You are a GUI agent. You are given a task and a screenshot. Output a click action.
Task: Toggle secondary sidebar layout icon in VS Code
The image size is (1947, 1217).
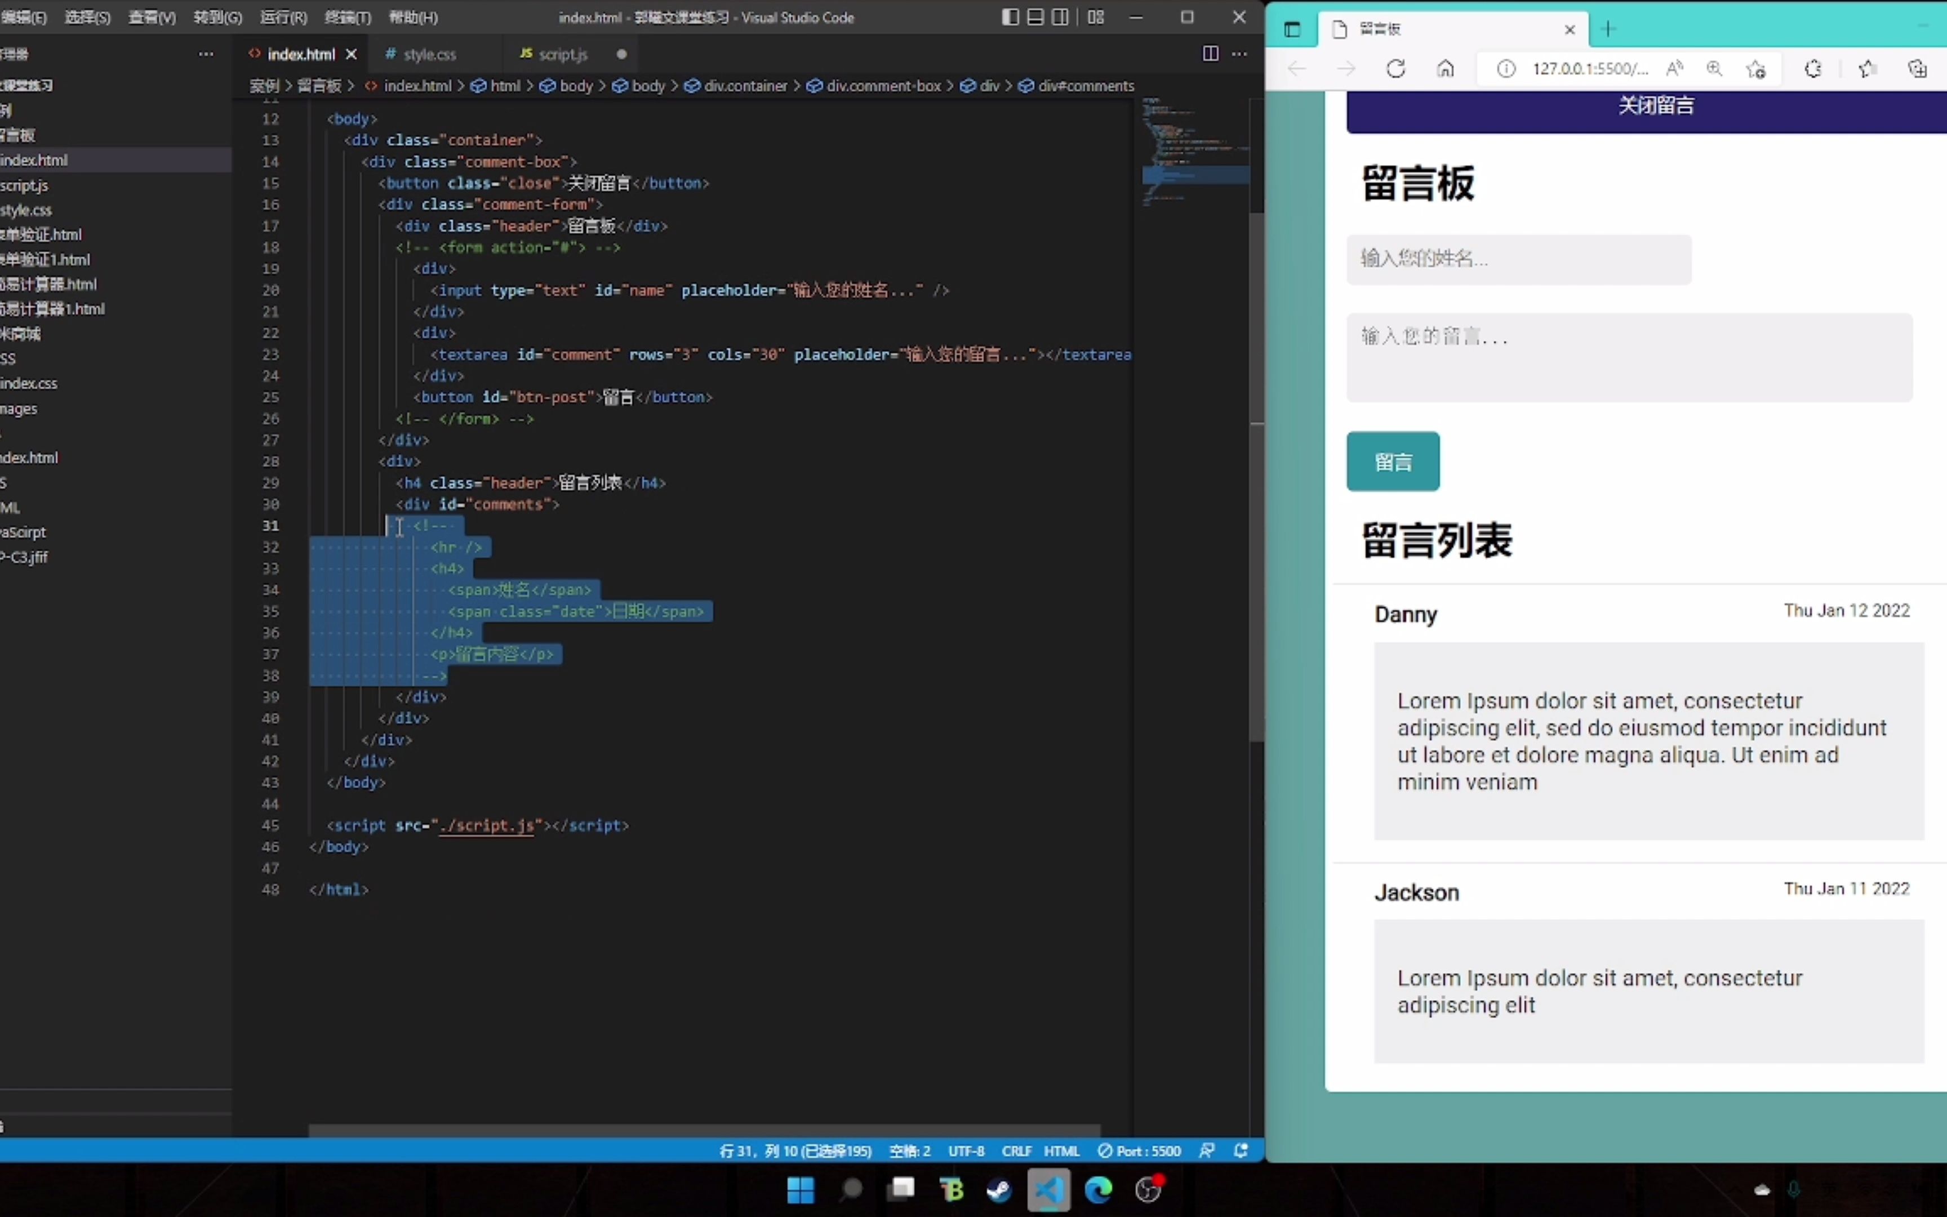[x=1060, y=17]
